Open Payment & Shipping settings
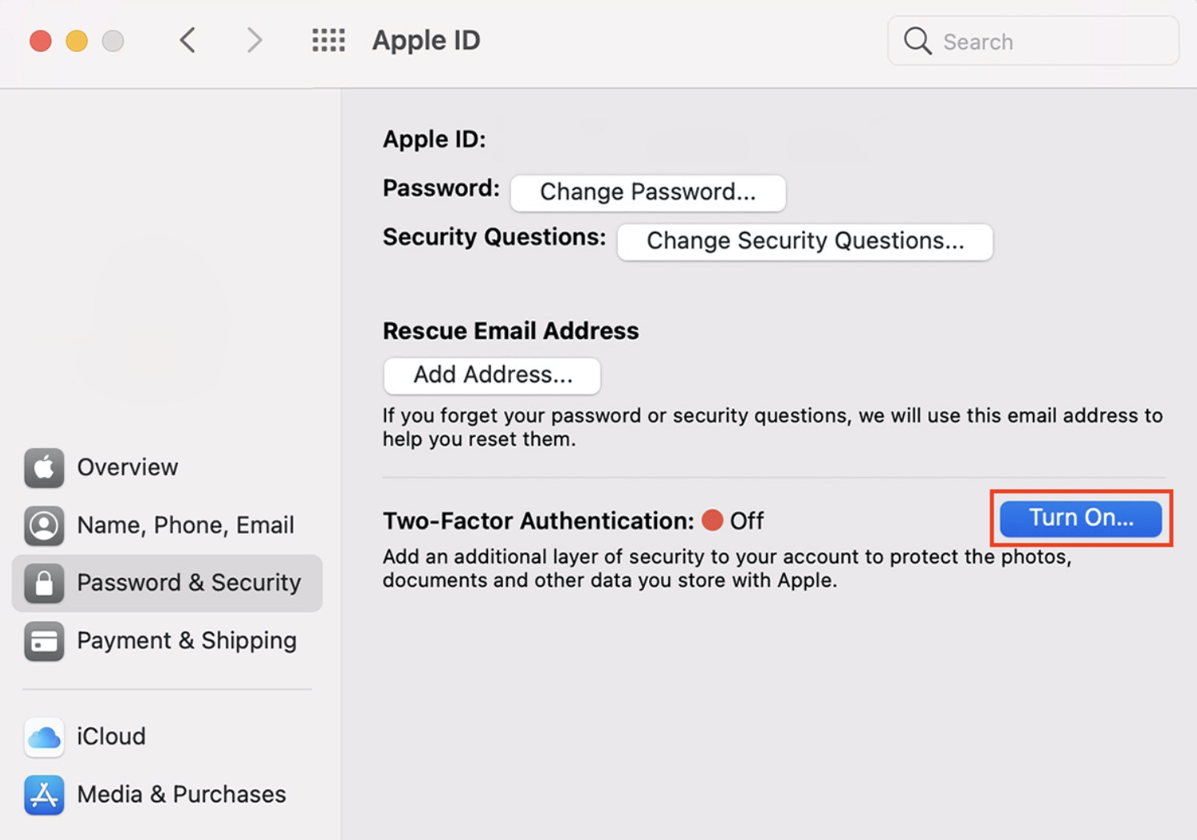1197x840 pixels. (x=167, y=640)
